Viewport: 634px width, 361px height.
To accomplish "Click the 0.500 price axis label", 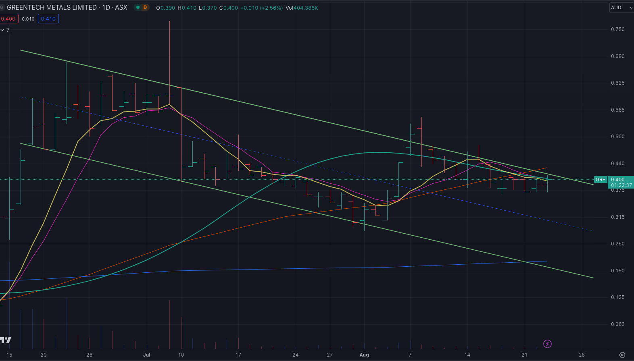I will [618, 137].
